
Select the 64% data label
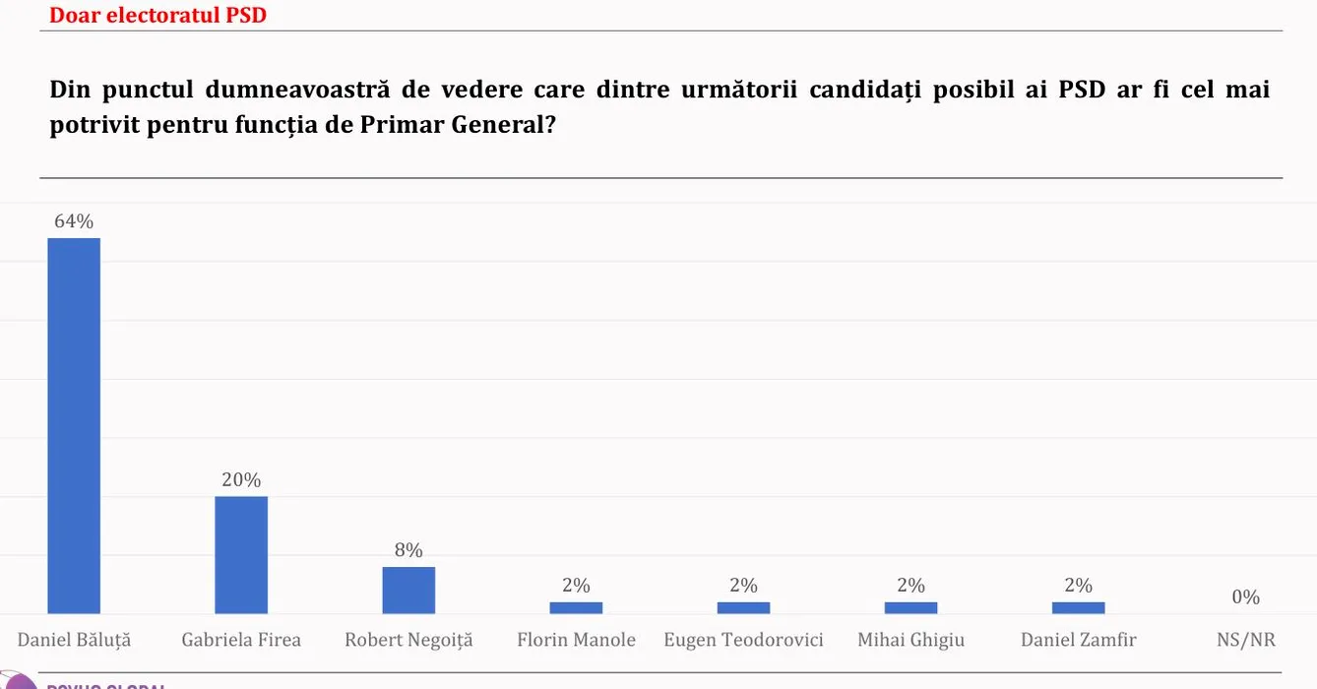tap(74, 221)
